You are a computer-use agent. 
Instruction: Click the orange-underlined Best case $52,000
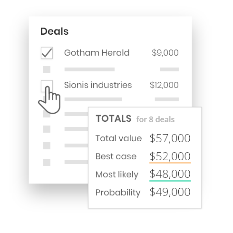(x=170, y=156)
